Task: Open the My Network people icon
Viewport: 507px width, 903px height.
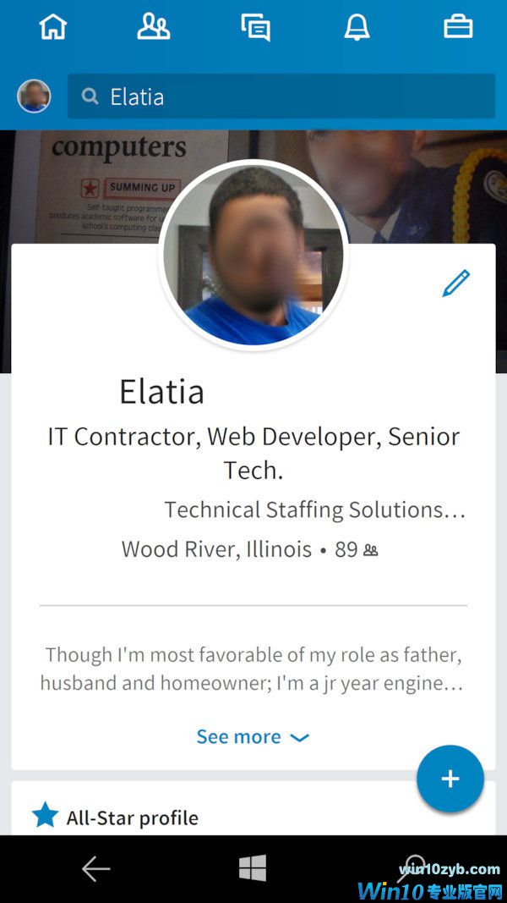Action: 154,27
